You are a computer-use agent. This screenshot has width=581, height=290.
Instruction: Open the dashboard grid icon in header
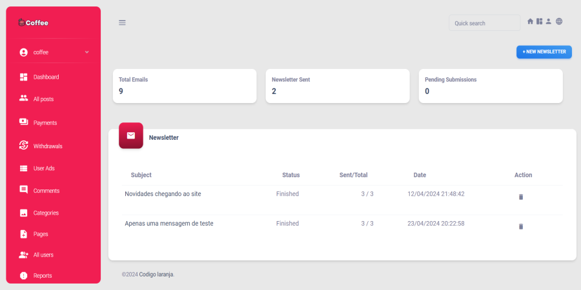539,21
